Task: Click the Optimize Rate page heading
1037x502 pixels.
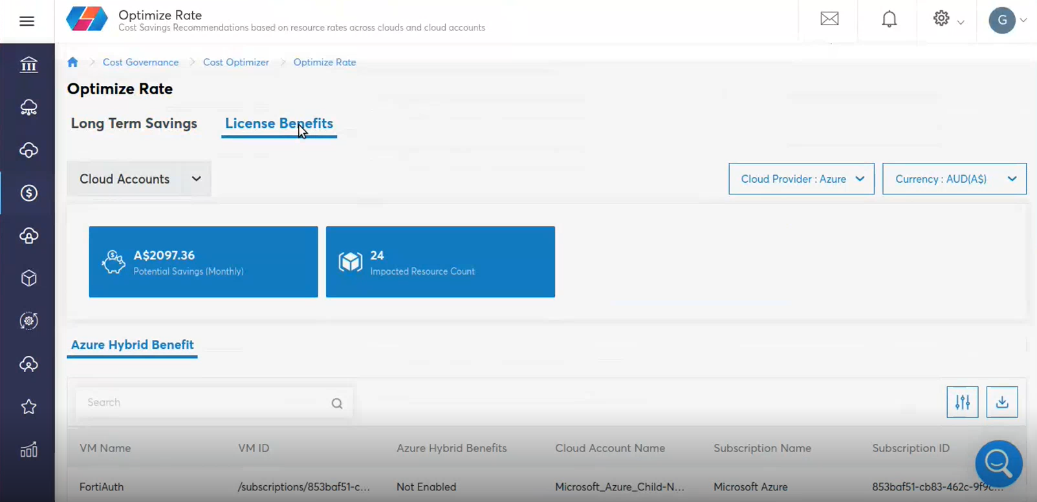Action: point(120,89)
